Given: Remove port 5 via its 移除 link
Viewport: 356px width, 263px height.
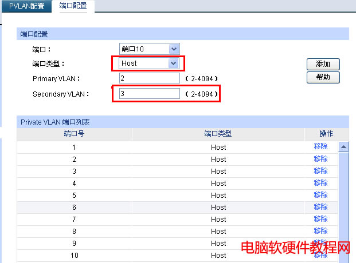Looking at the screenshot, I should [x=320, y=195].
